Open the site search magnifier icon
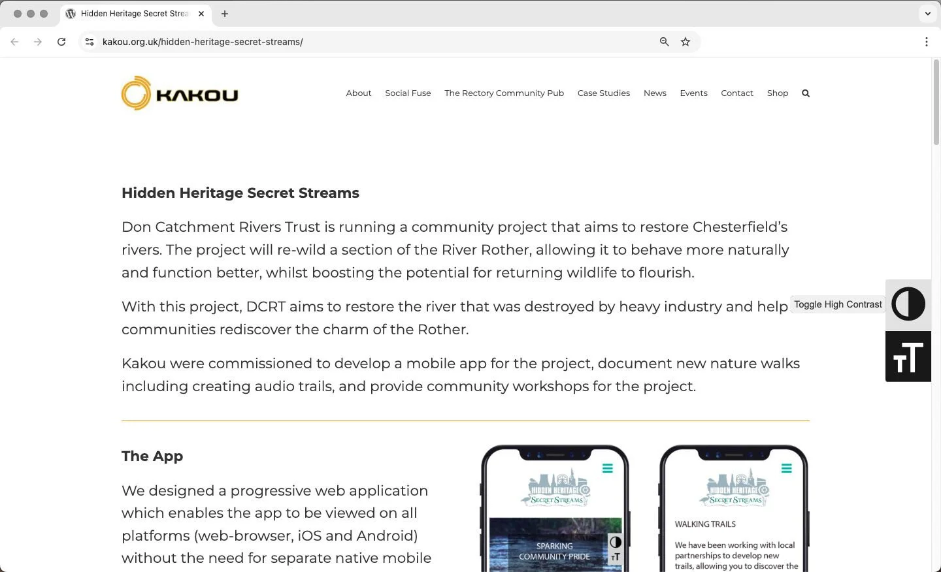Viewport: 941px width, 572px height. coord(806,93)
